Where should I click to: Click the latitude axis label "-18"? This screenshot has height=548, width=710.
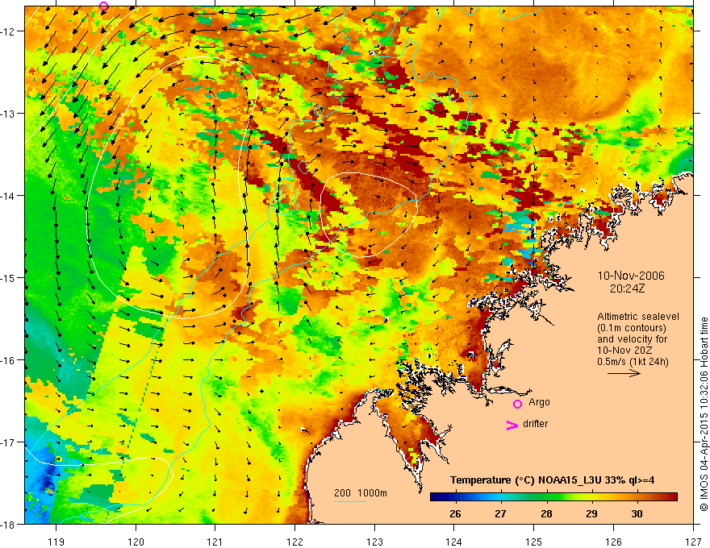click(8, 525)
